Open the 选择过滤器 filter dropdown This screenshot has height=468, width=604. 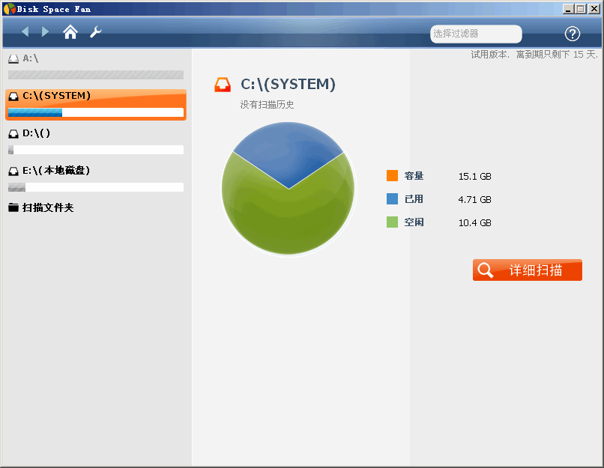coord(476,34)
